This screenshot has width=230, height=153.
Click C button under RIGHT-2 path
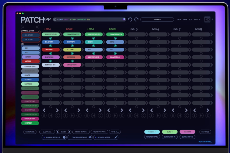(122, 116)
